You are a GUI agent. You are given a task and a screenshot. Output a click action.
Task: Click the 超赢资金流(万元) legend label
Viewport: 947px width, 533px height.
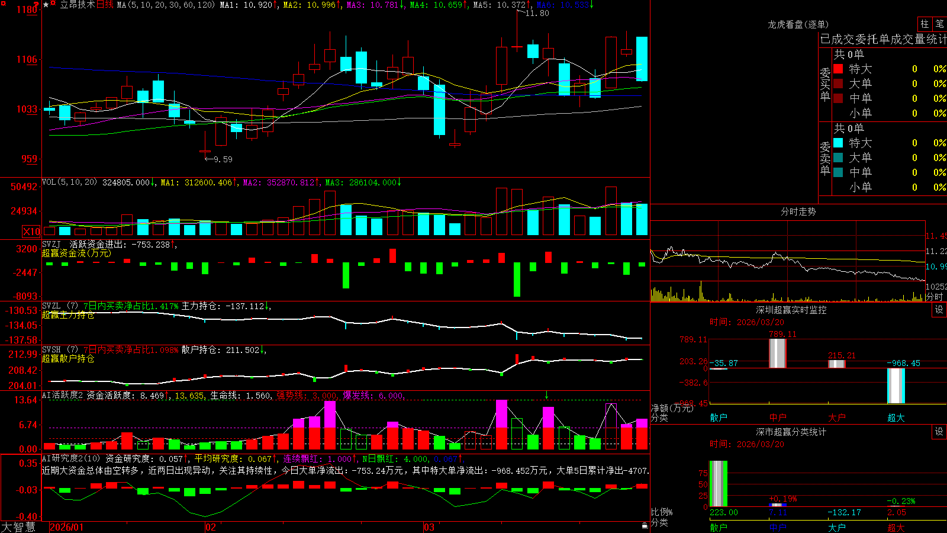tap(76, 253)
